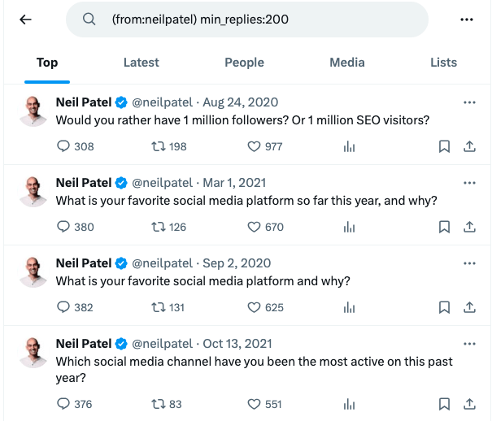This screenshot has width=492, height=421.
Task: Click the back arrow icon
Action: tap(25, 20)
